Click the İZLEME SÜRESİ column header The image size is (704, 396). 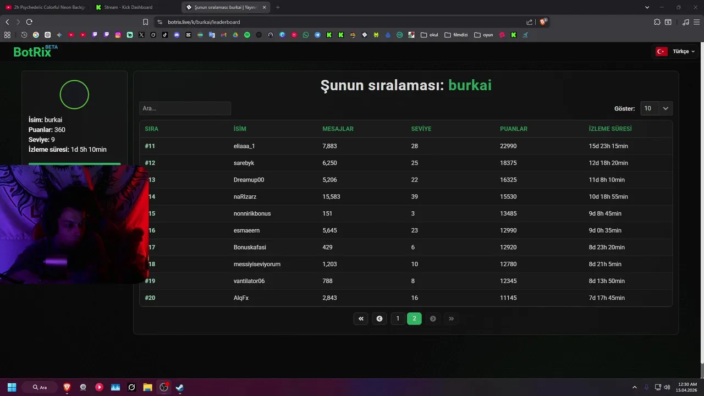coord(610,129)
